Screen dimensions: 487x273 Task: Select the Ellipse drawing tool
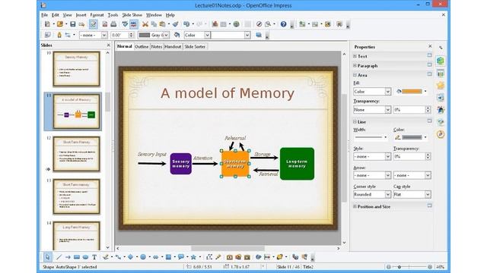pyautogui.click(x=85, y=257)
